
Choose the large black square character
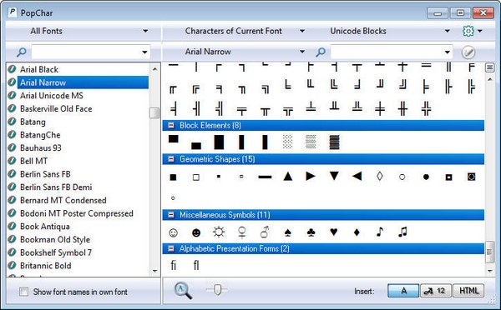tap(173, 177)
